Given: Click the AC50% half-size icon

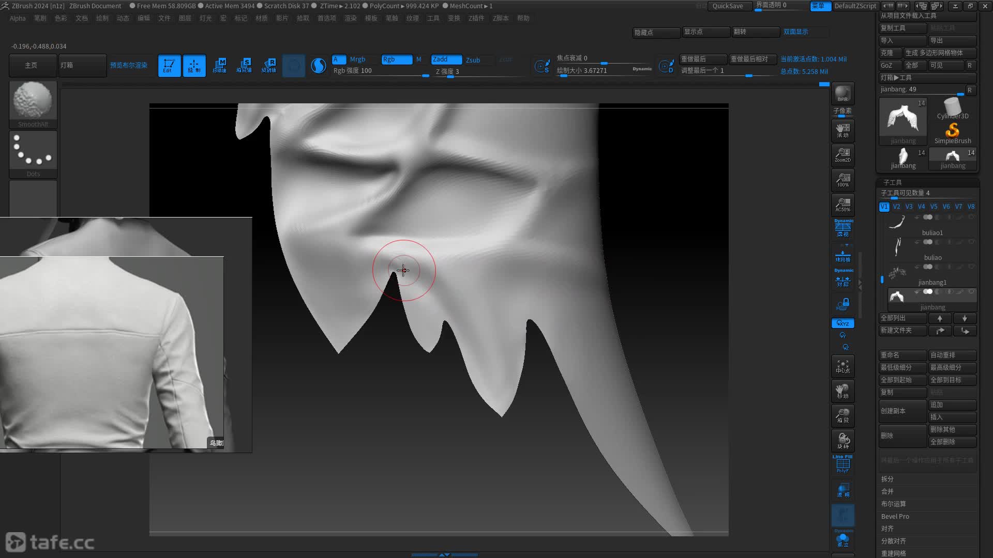Looking at the screenshot, I should 842,205.
